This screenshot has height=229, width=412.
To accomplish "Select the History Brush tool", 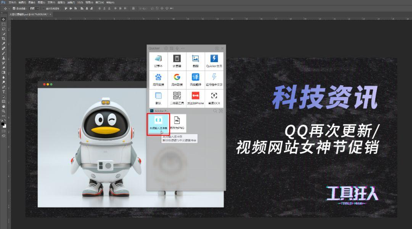I will pos(3,63).
